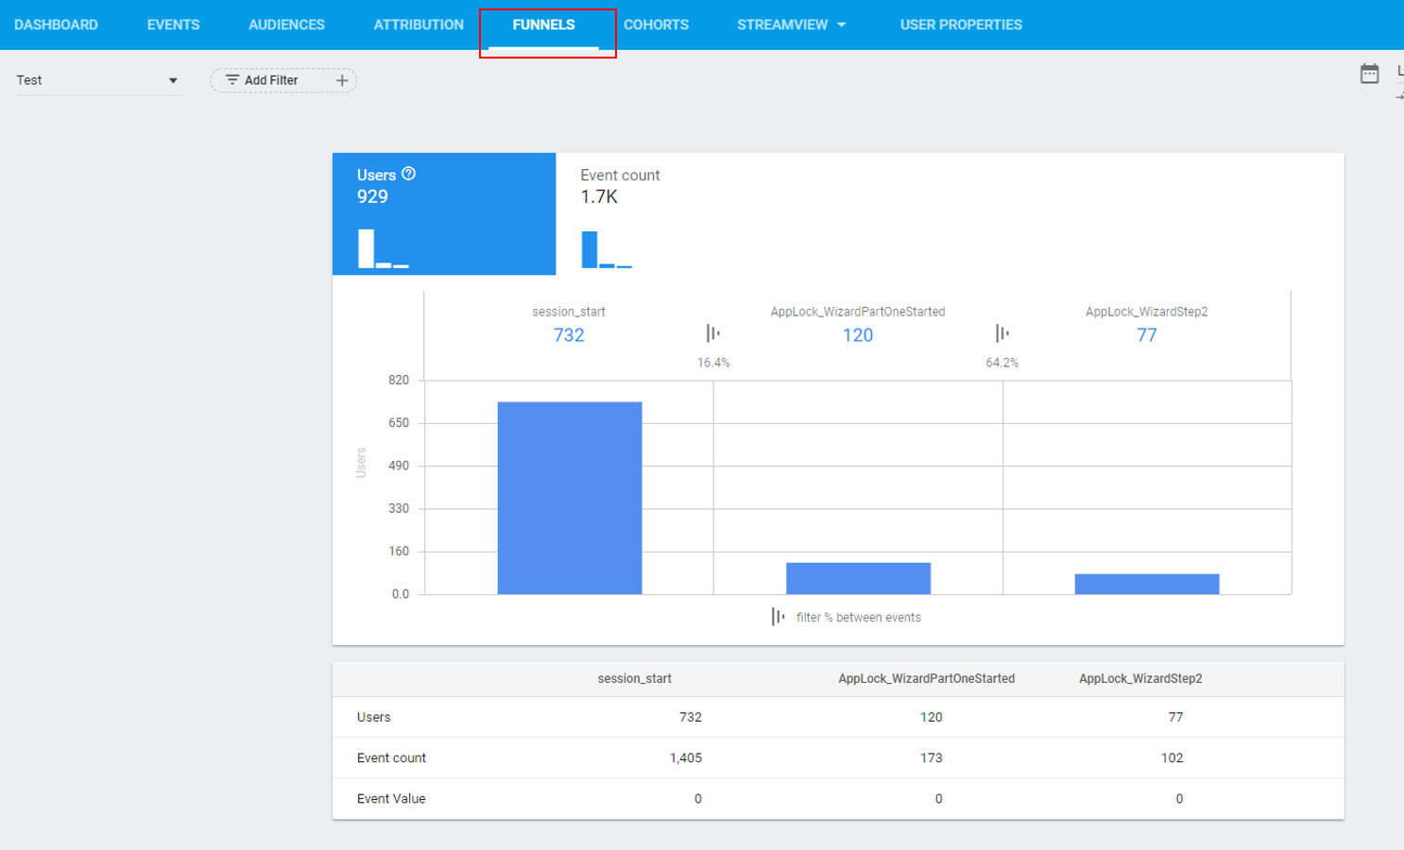Click the filter icon above 64.2%
The width and height of the screenshot is (1404, 850).
pyautogui.click(x=1002, y=333)
